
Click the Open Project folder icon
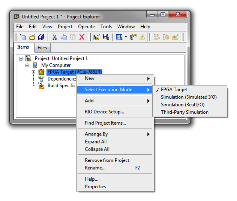(32, 37)
